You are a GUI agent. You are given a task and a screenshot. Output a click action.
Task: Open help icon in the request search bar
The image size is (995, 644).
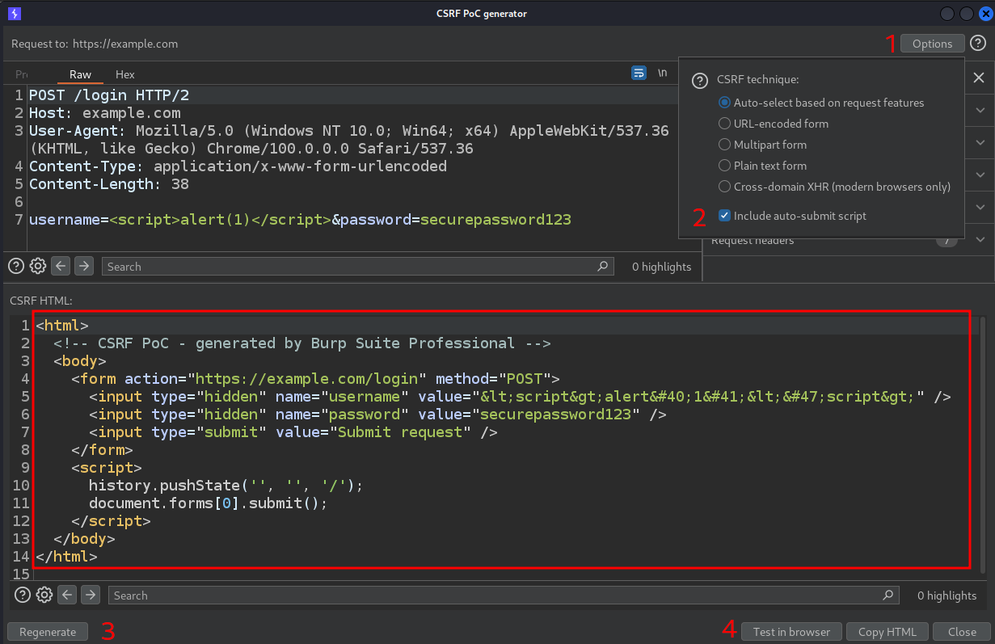(15, 266)
